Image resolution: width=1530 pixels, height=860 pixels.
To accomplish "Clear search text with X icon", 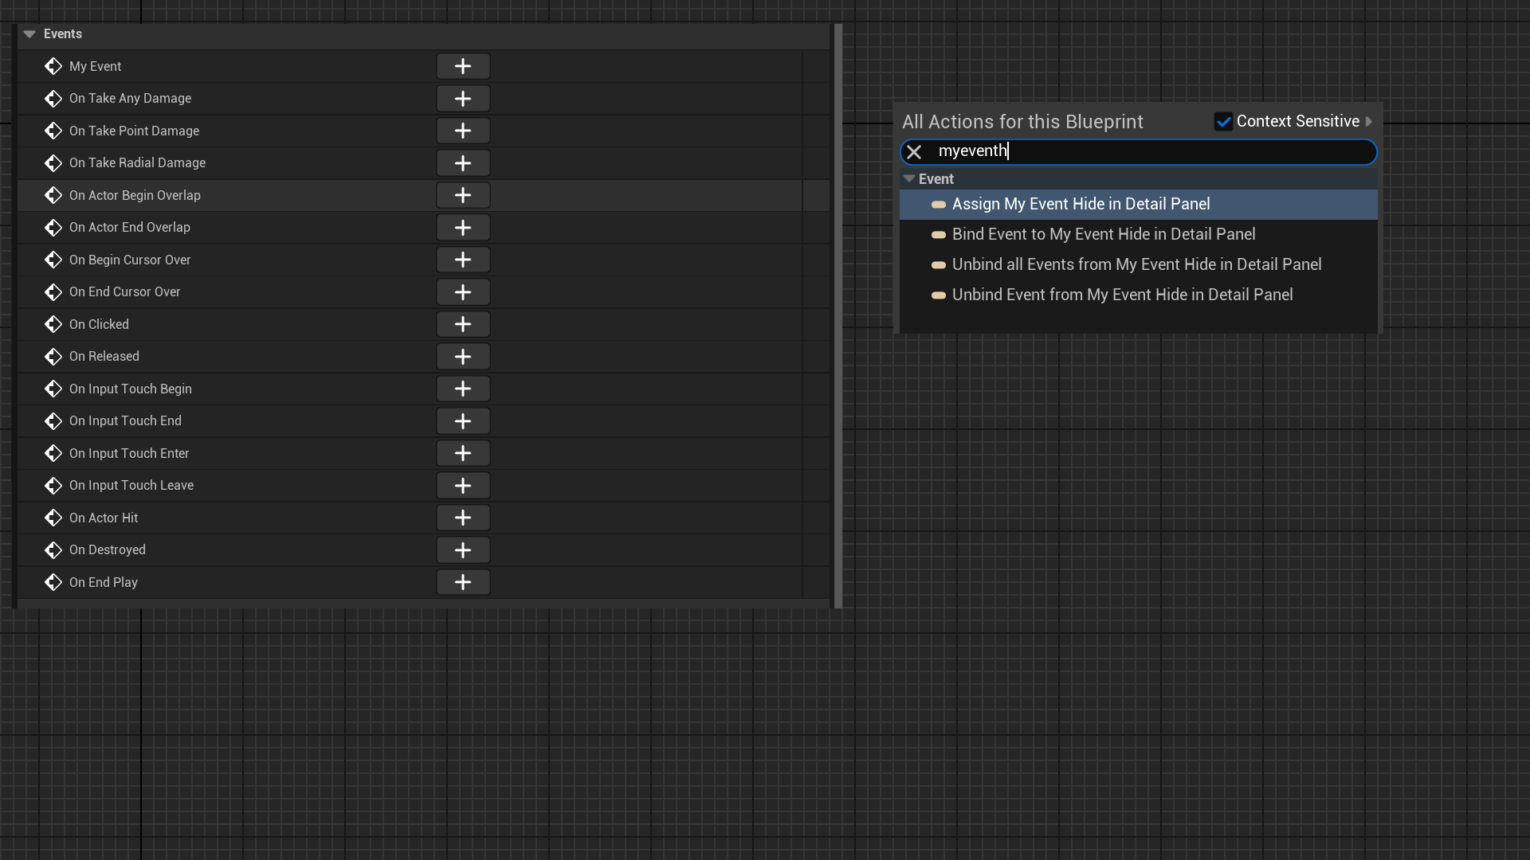I will click(x=914, y=152).
